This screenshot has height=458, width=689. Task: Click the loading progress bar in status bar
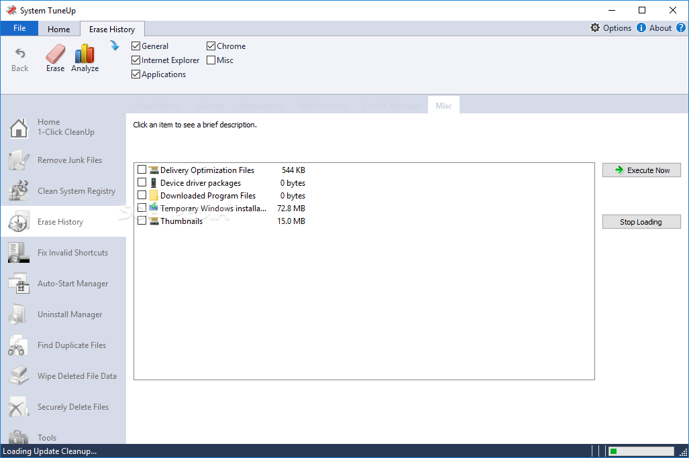tap(641, 451)
